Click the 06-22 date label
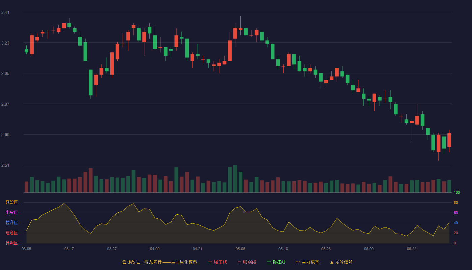 pyautogui.click(x=412, y=249)
